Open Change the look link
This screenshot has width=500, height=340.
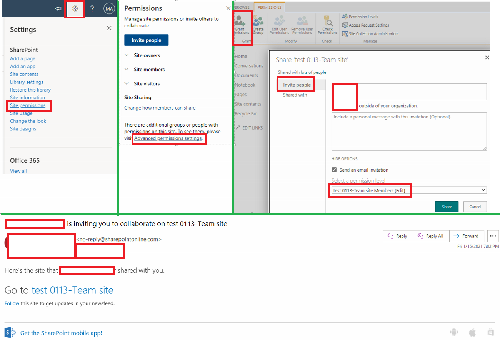tap(28, 121)
